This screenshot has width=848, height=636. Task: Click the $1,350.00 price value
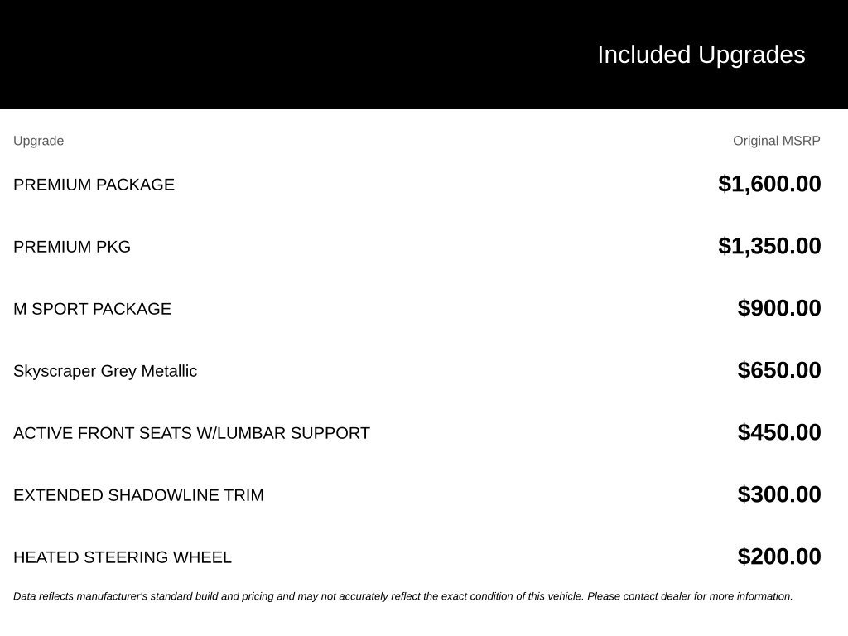click(x=769, y=246)
